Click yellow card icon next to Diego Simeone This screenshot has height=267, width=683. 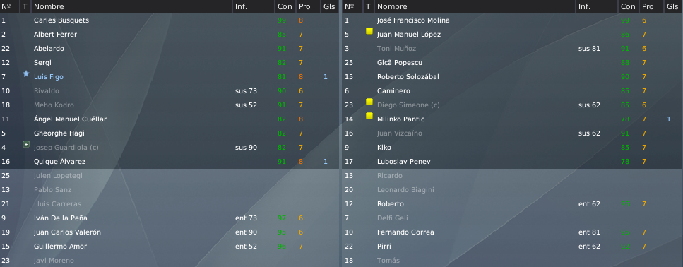369,102
